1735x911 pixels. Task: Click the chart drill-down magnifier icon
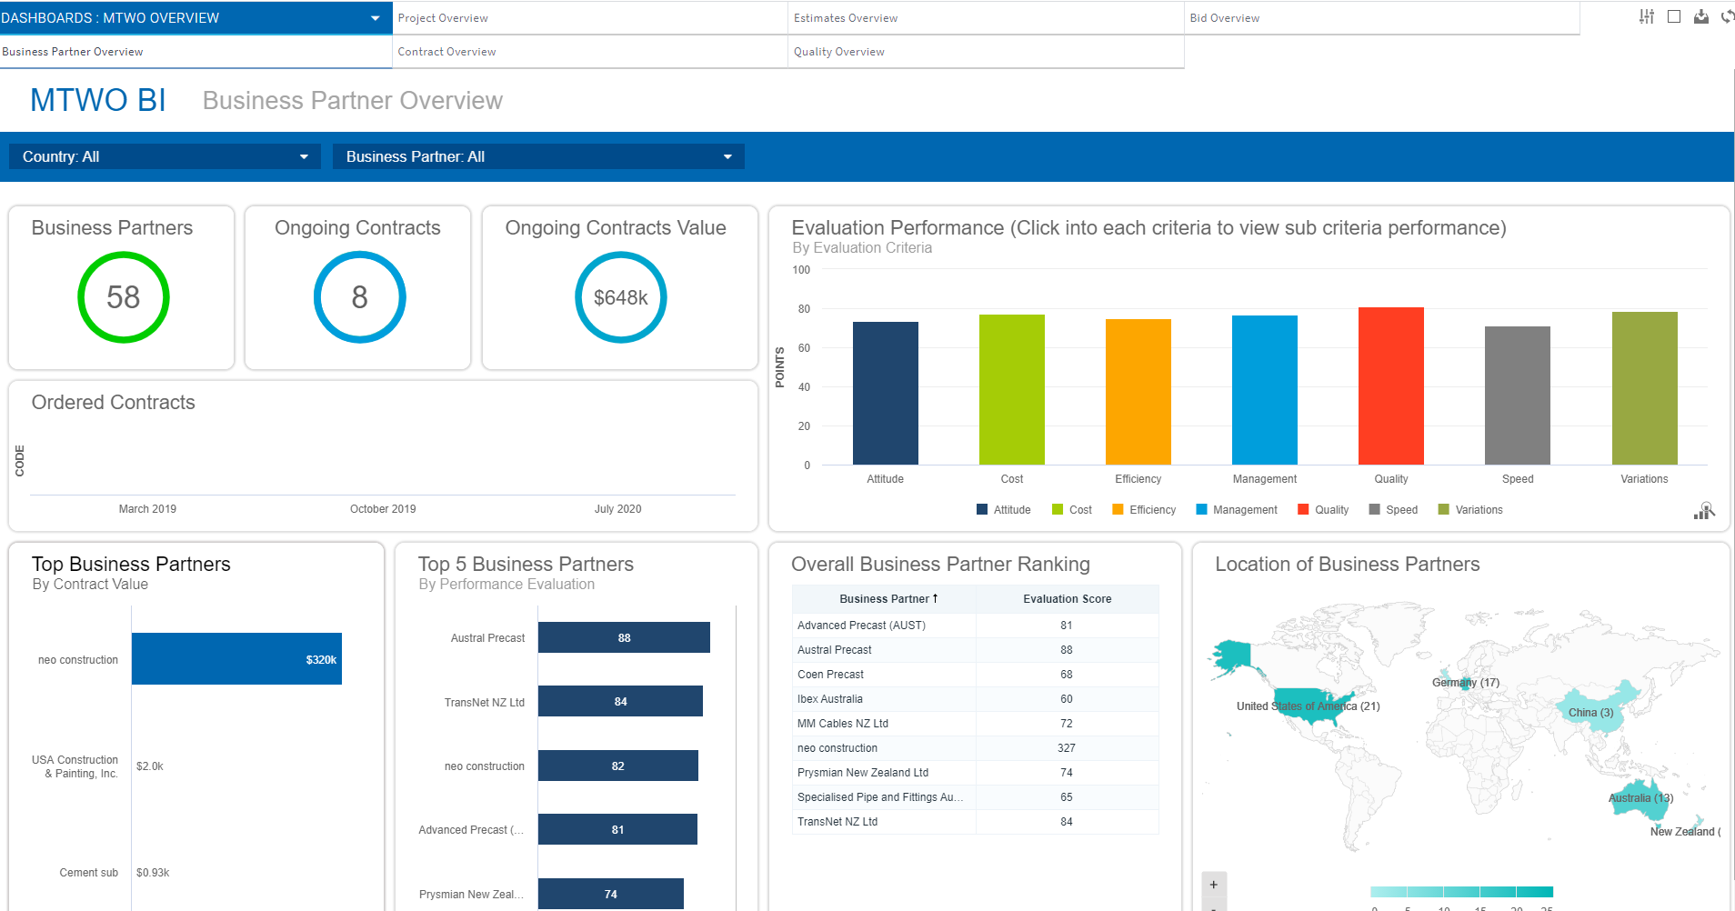pos(1704,511)
